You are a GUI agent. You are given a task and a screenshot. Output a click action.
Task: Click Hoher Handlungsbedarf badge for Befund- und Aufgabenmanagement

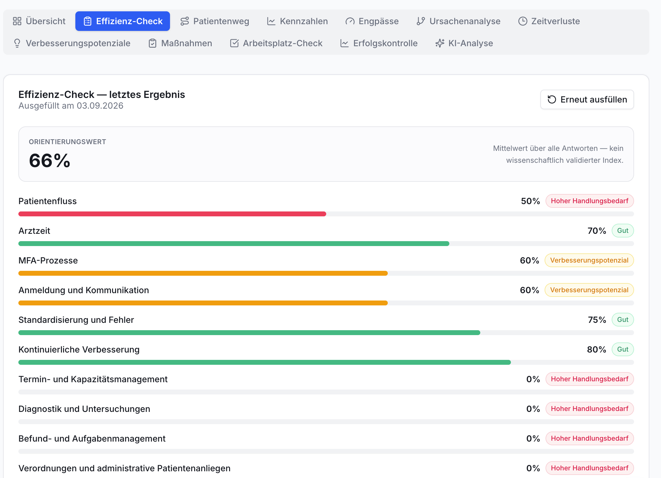(590, 438)
